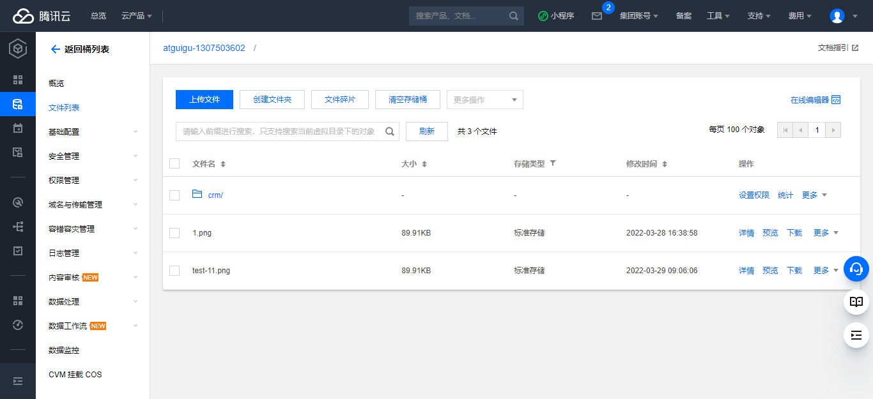Toggle the select-all header checkbox

click(174, 164)
